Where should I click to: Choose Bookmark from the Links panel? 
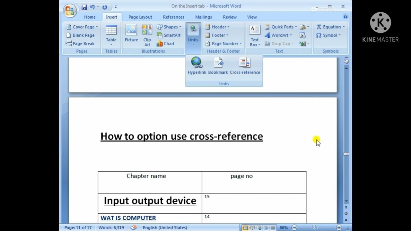[218, 66]
